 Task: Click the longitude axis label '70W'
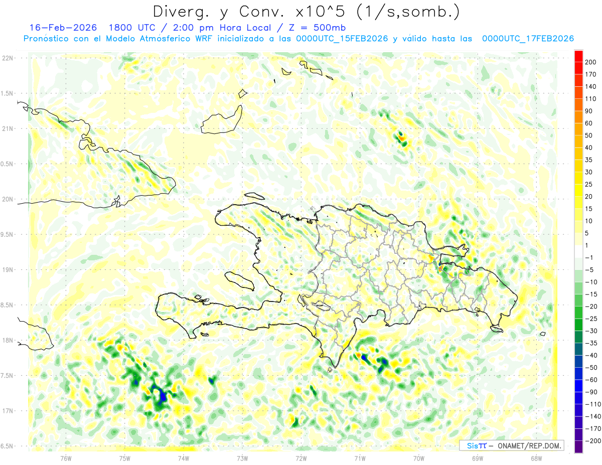(x=419, y=458)
